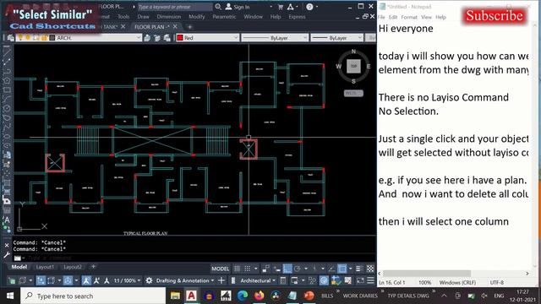This screenshot has width=541, height=304.
Task: Toggle object snap in status bar
Action: (342, 269)
